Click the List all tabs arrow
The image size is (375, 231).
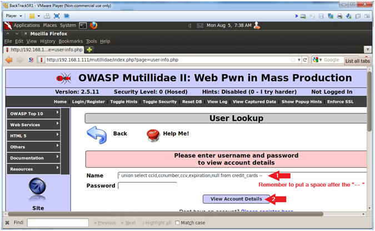pos(368,50)
